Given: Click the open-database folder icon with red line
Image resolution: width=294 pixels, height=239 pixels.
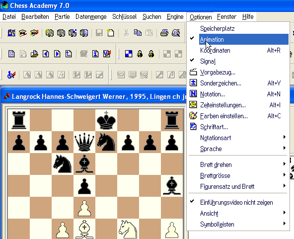Looking at the screenshot, I should (x=23, y=33).
